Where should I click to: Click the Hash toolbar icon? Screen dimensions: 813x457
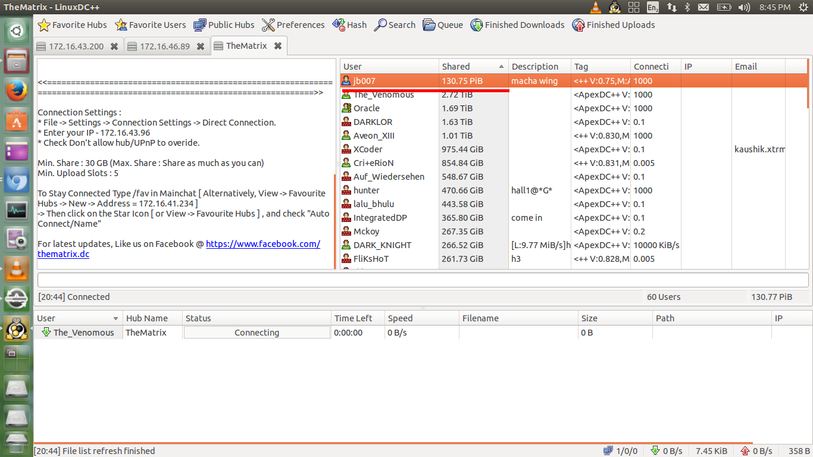pos(349,25)
